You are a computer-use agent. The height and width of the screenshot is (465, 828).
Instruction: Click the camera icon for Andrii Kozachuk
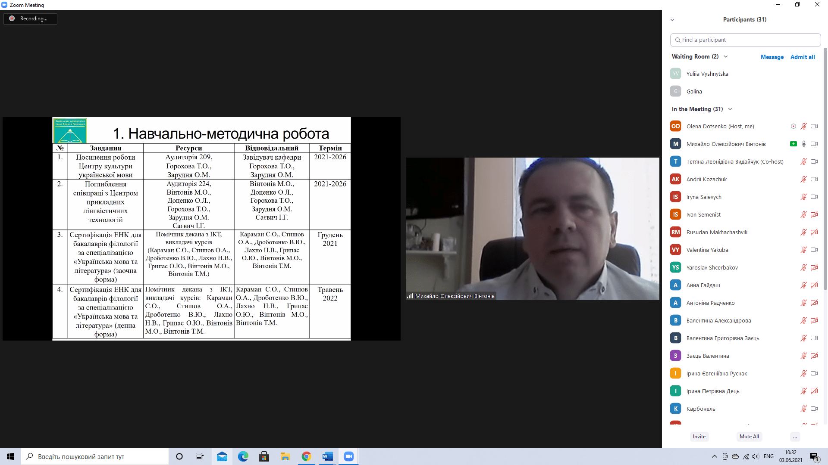814,179
